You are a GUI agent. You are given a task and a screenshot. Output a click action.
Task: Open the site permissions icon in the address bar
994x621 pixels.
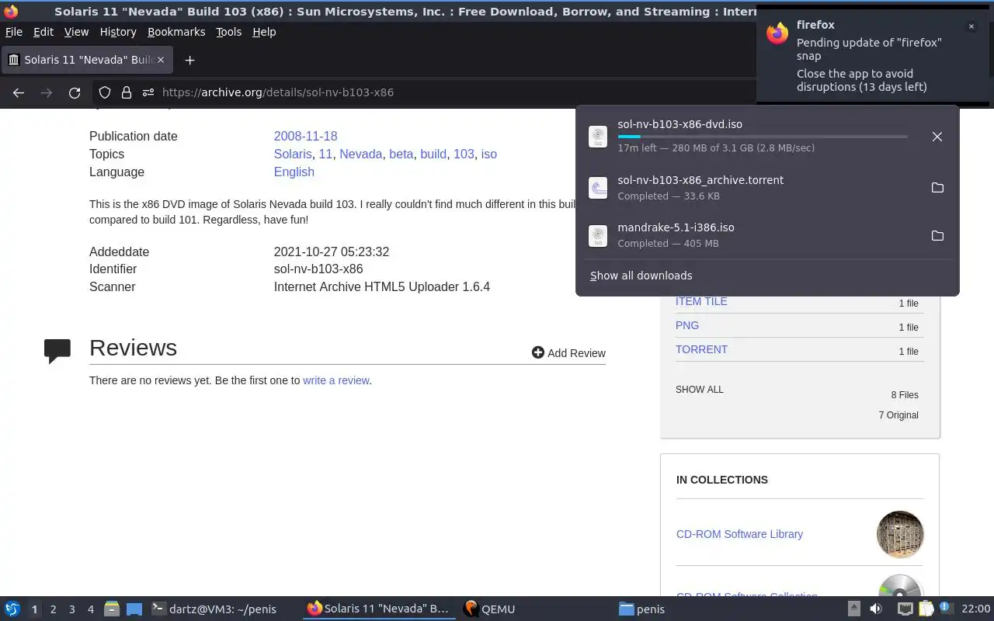(x=148, y=92)
